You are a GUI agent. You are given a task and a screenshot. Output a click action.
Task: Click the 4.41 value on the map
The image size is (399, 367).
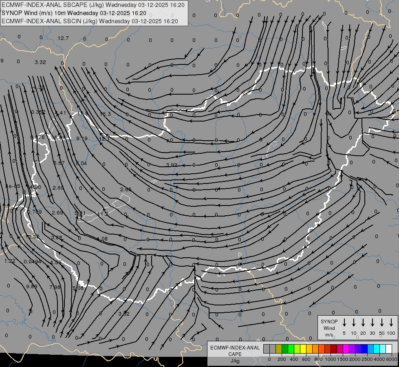tap(61, 113)
